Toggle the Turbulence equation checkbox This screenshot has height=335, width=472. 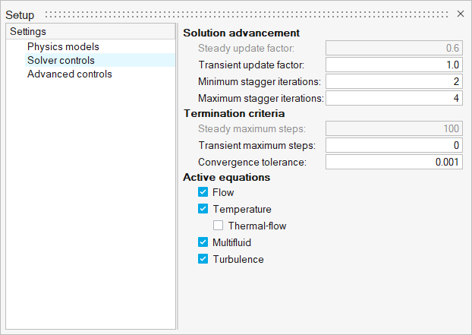point(203,259)
